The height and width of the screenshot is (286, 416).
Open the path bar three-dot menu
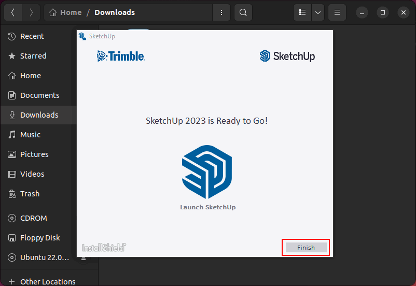(x=221, y=12)
